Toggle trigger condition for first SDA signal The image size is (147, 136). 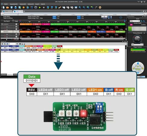(16, 27)
